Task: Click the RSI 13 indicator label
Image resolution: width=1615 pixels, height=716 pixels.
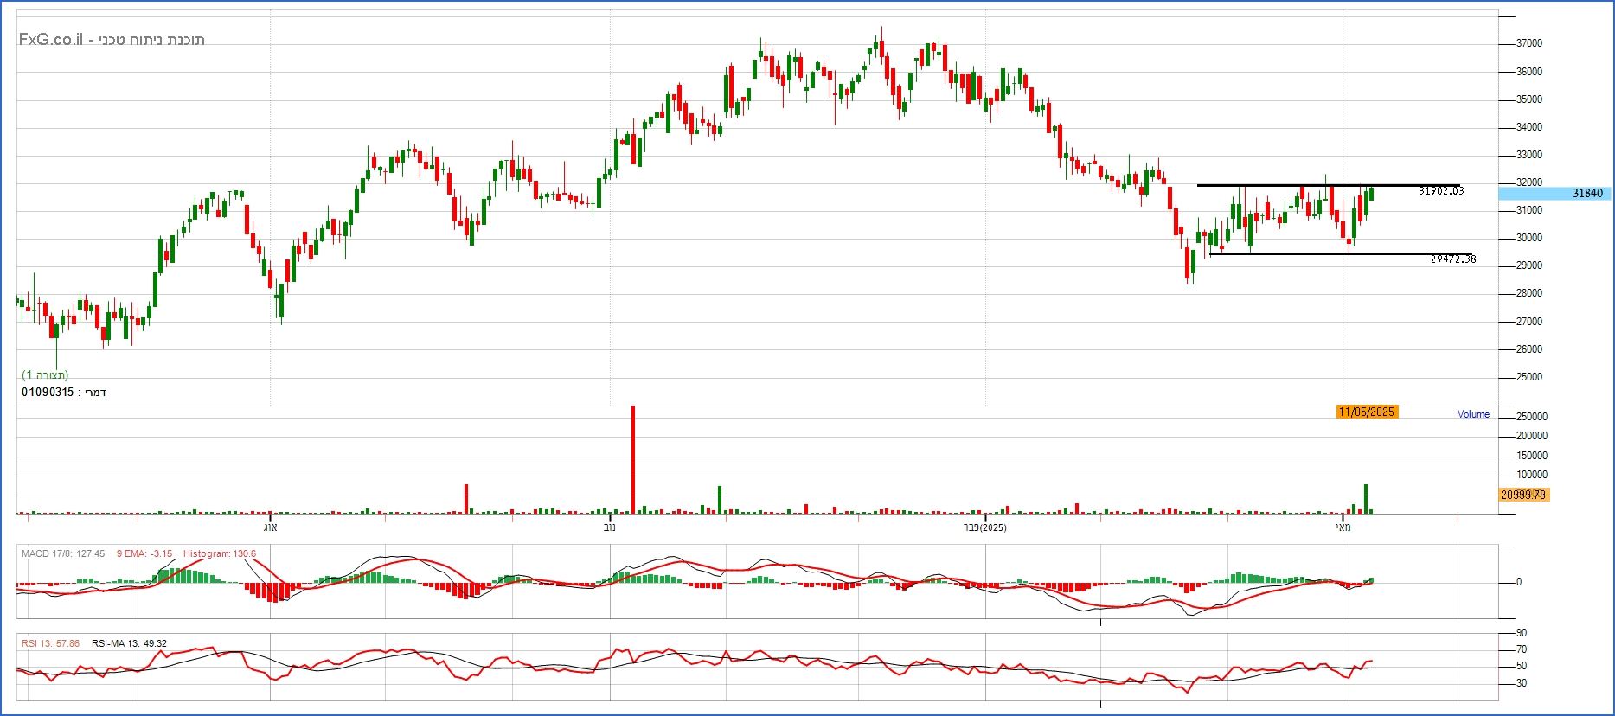Action: point(50,643)
